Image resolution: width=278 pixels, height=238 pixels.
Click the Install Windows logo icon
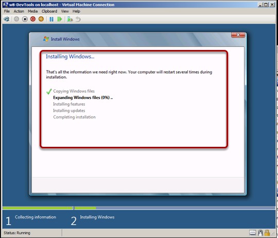(46, 39)
